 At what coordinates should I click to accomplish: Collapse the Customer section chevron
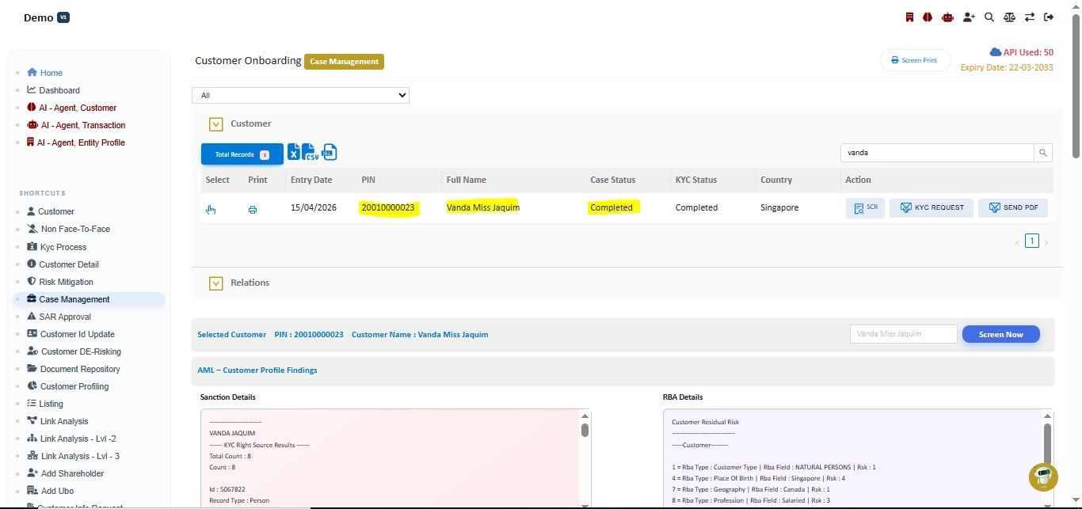[215, 124]
